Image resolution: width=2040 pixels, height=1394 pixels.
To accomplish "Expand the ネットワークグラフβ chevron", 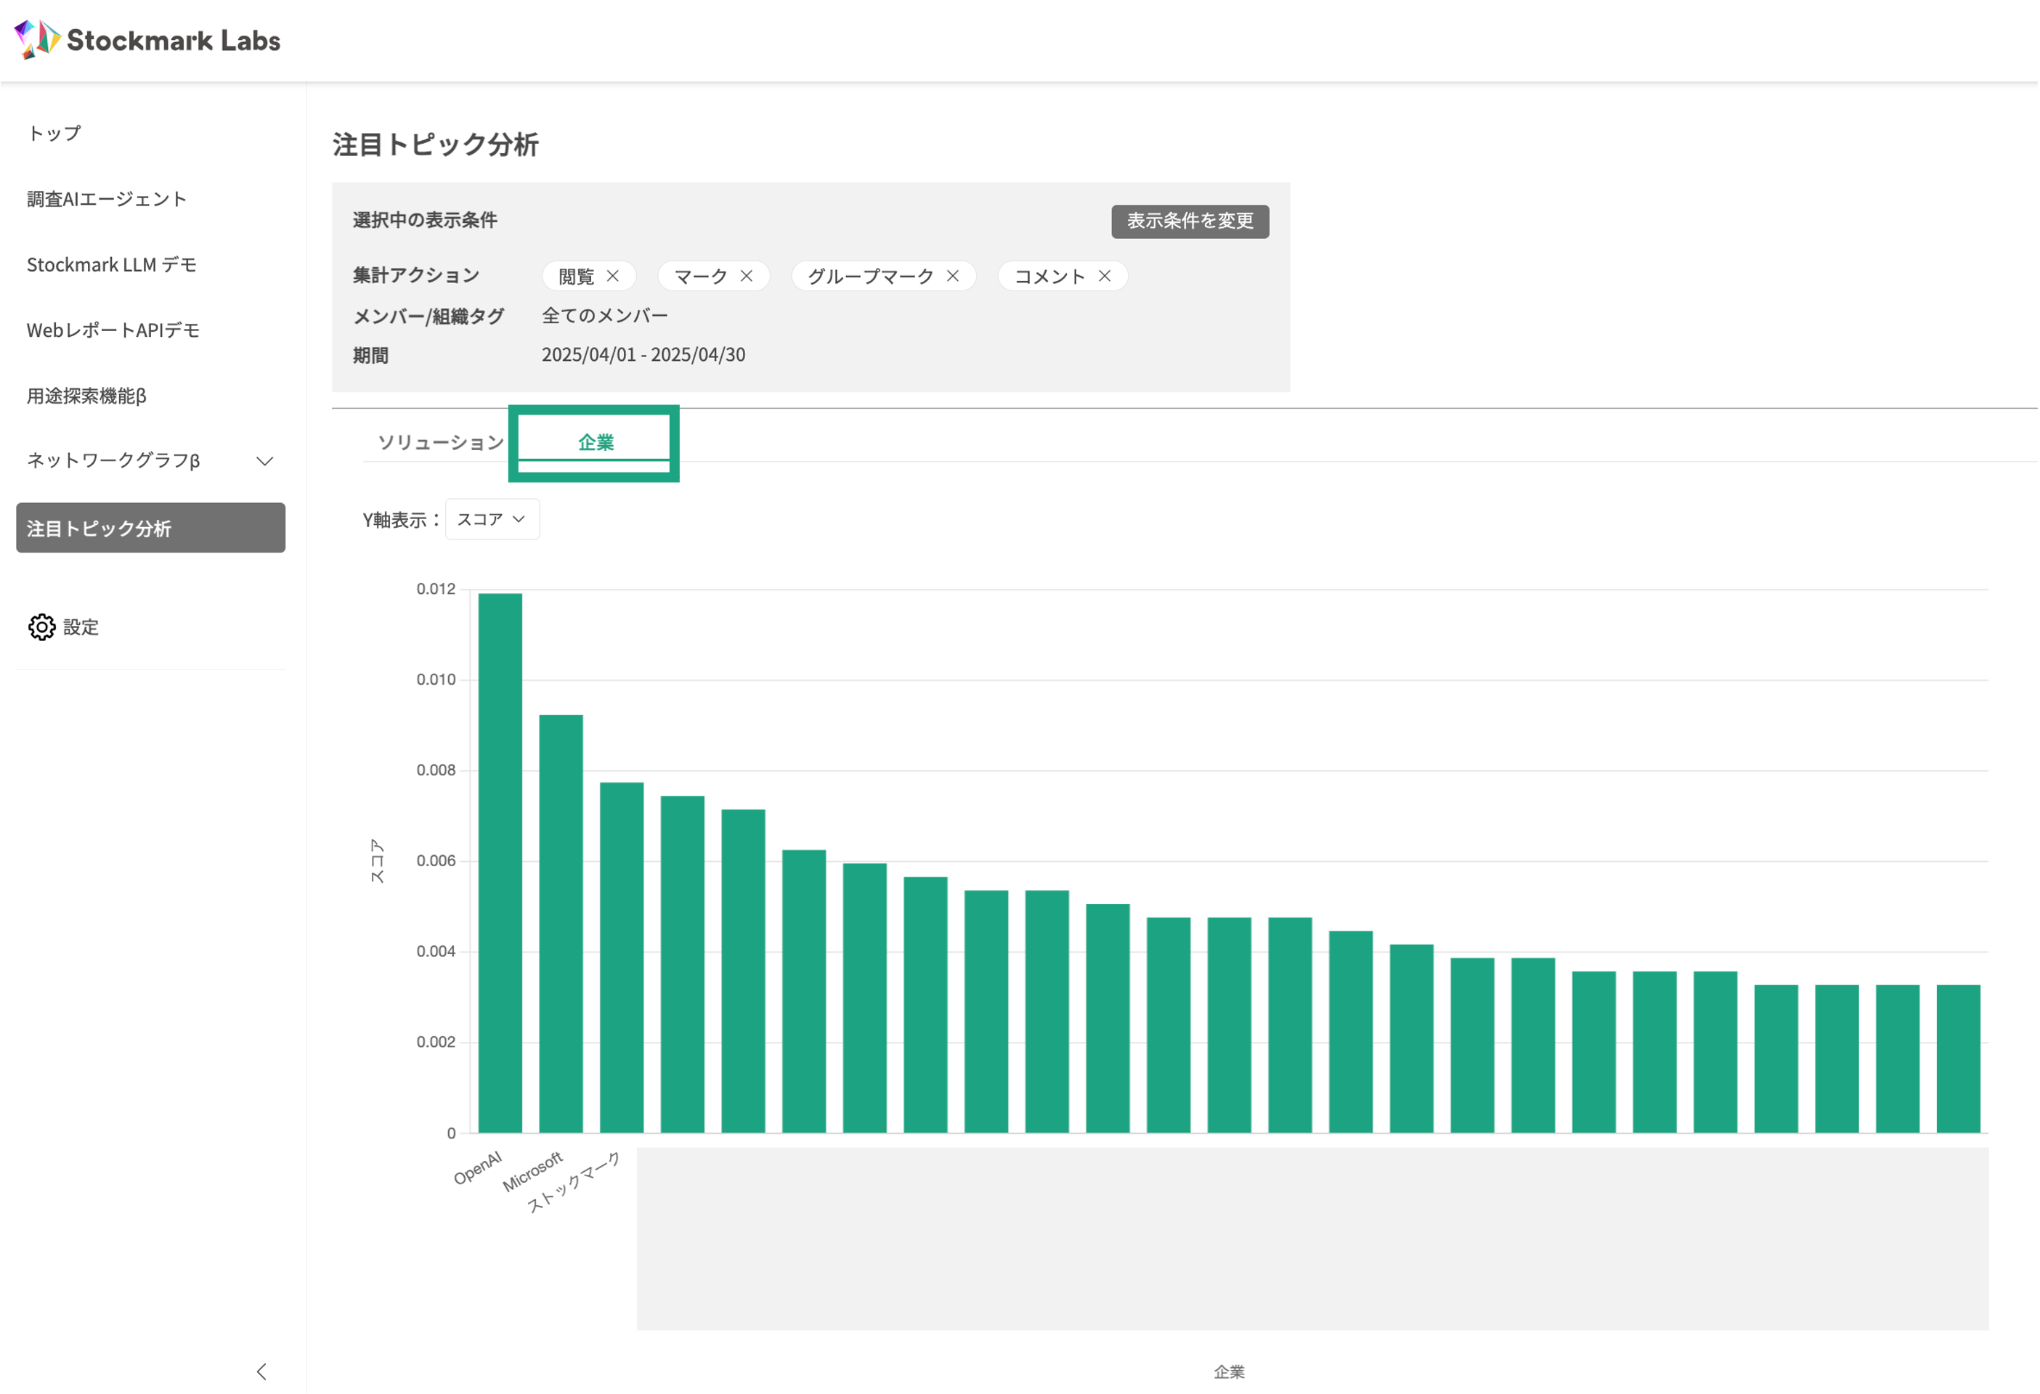I will click(x=264, y=461).
